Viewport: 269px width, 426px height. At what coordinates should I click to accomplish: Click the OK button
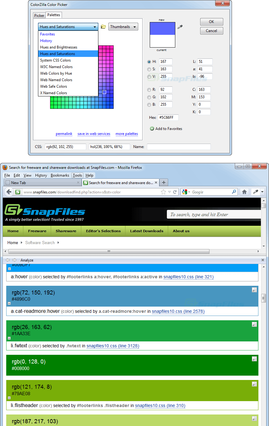point(211,21)
